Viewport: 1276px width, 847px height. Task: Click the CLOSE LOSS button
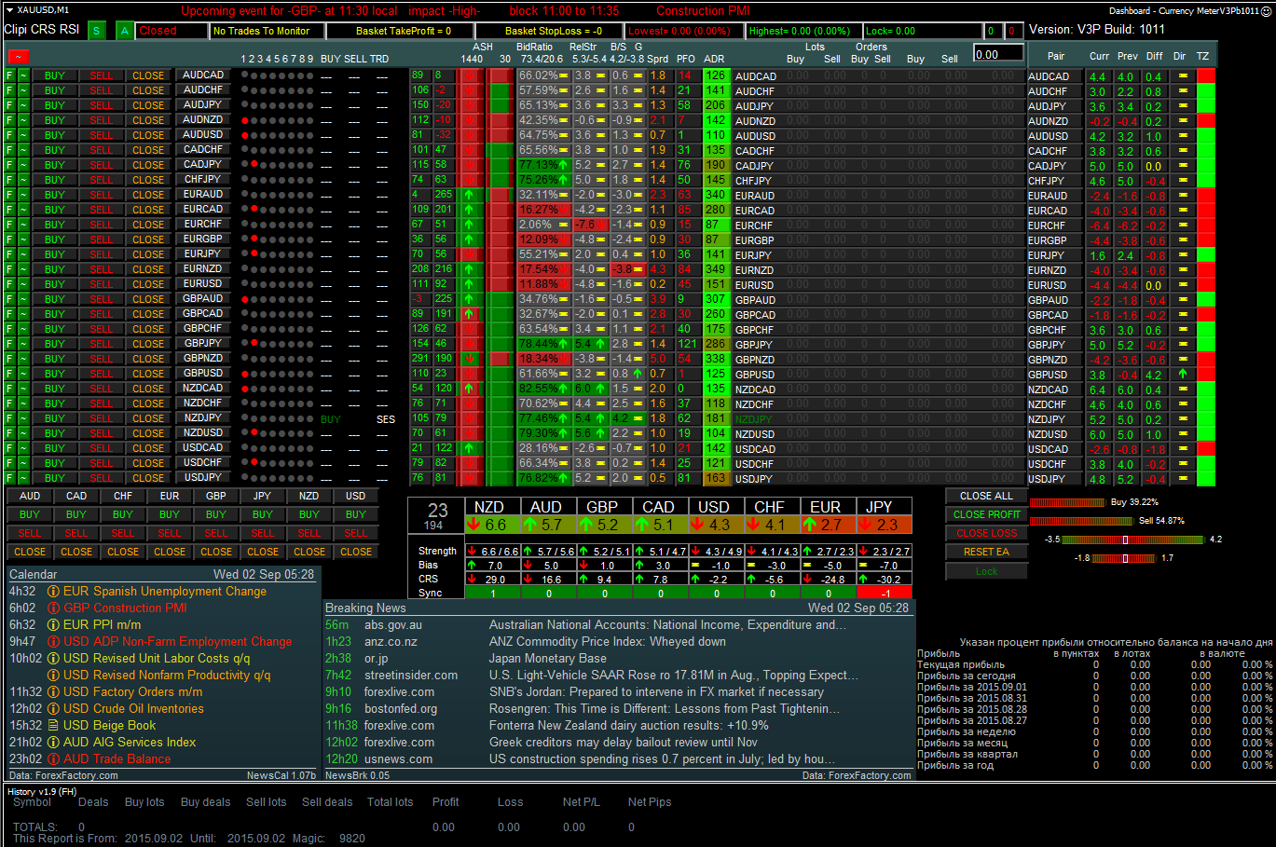click(x=986, y=533)
